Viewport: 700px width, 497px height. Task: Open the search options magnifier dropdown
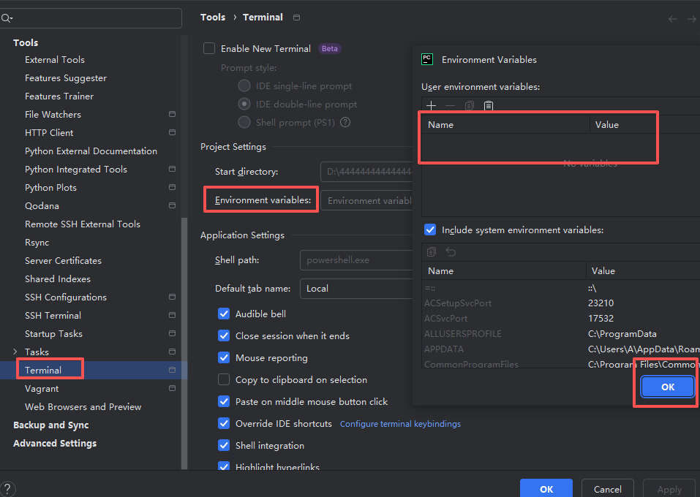7,18
